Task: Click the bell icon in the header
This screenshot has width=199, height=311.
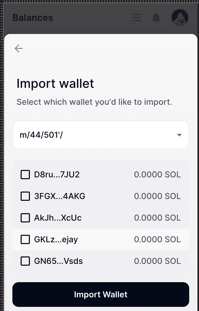Action: pyautogui.click(x=156, y=18)
